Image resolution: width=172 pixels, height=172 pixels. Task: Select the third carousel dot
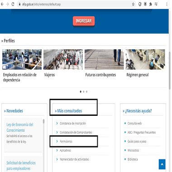(x=86, y=91)
